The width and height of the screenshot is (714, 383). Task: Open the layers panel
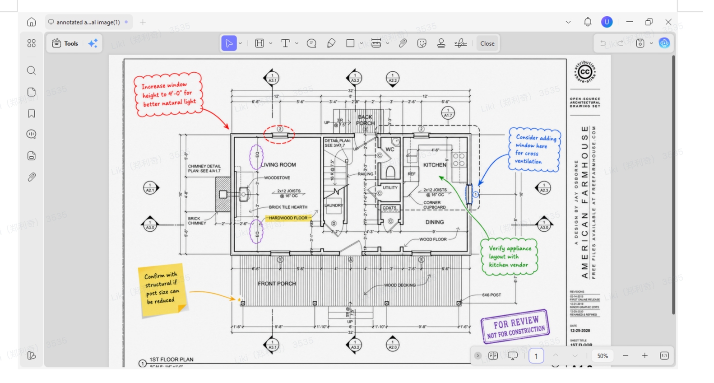[31, 355]
